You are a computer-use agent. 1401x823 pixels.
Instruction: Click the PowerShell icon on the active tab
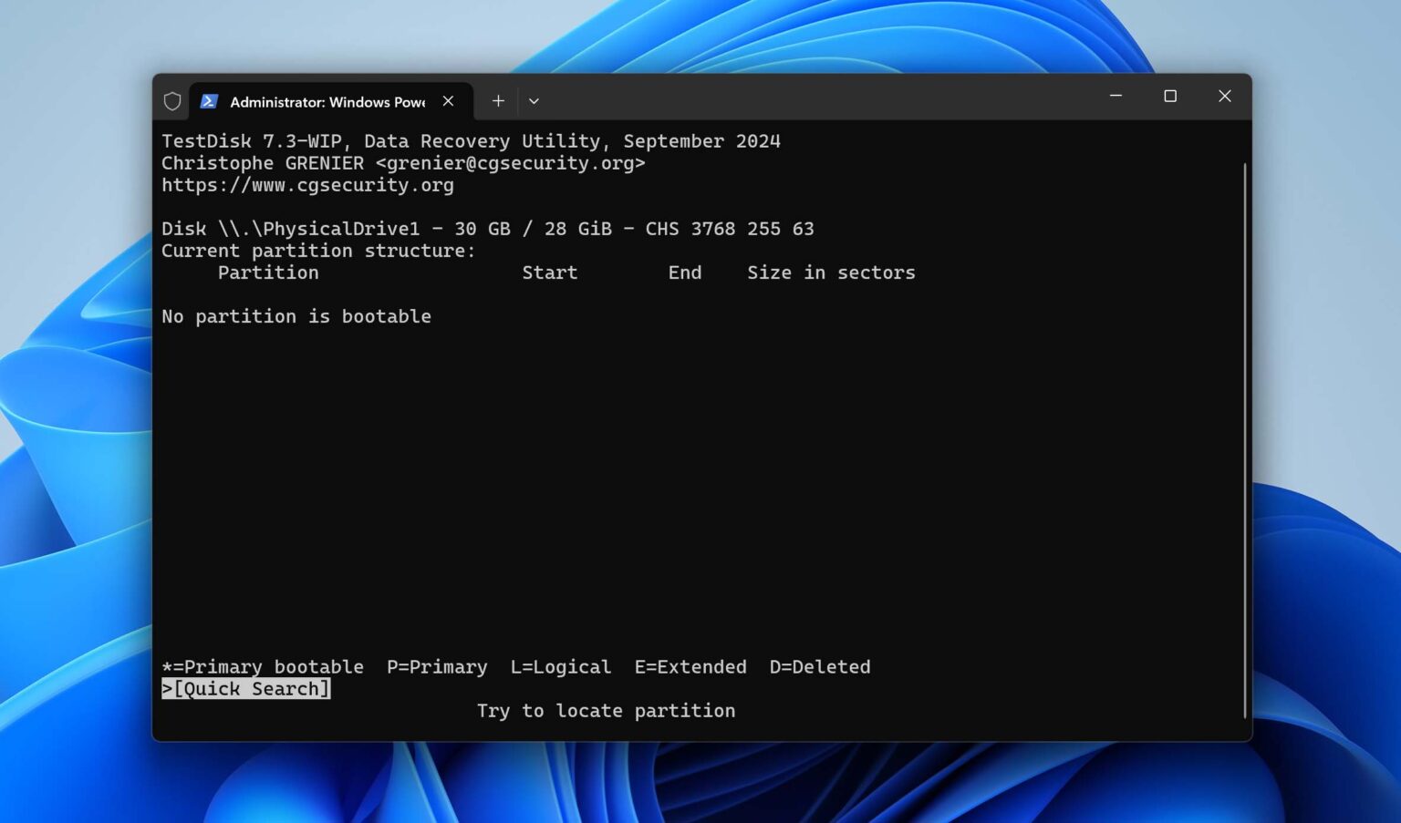tap(209, 101)
